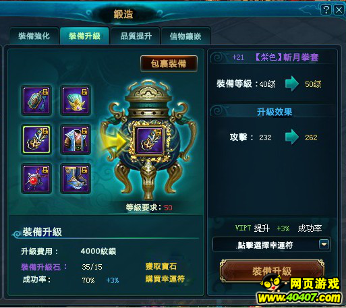
Task: Open the 購買幸運符 link
Action: [x=165, y=279]
